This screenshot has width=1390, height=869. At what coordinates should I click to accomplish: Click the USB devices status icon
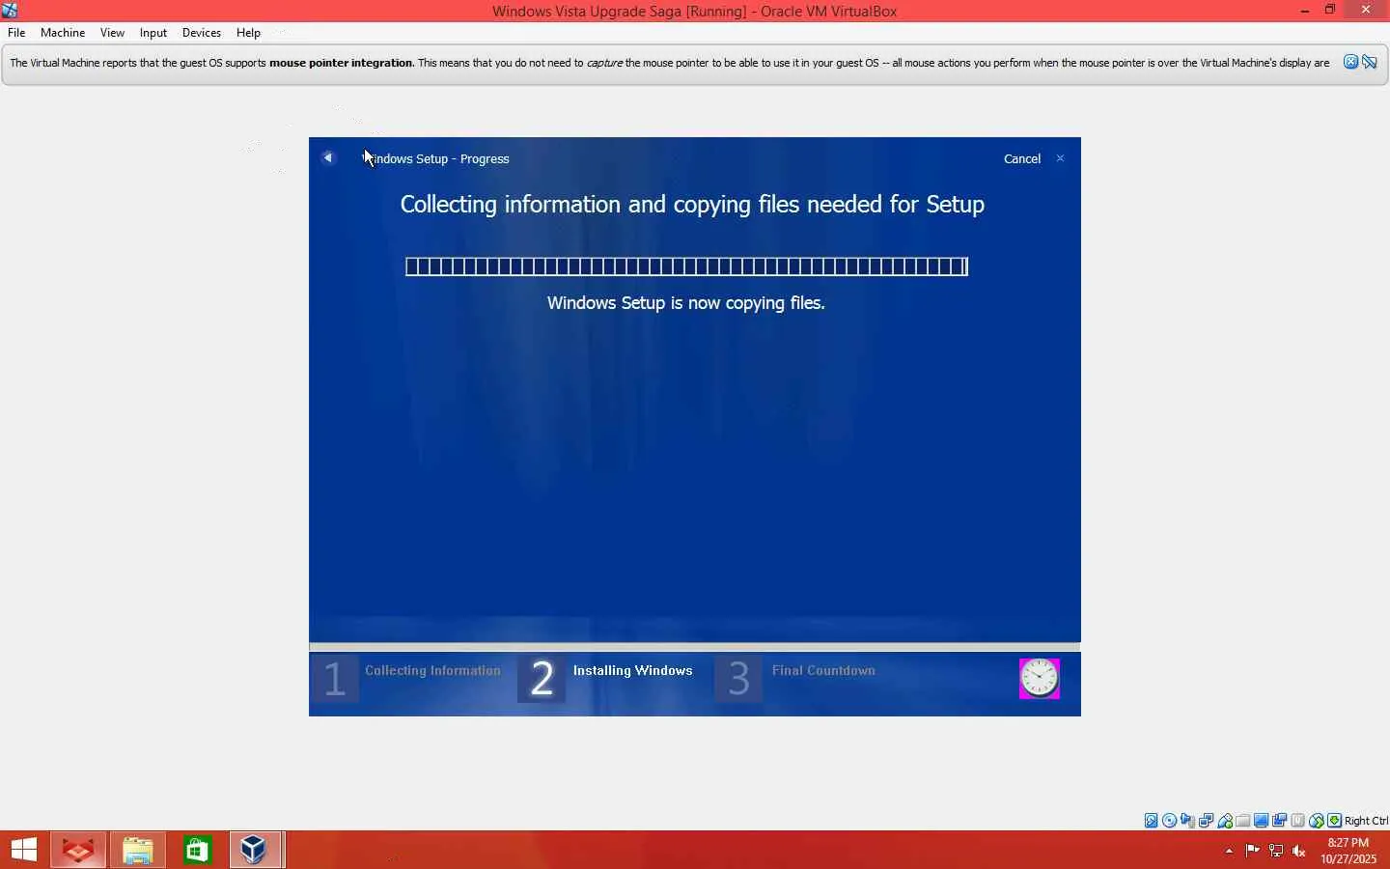point(1225,821)
